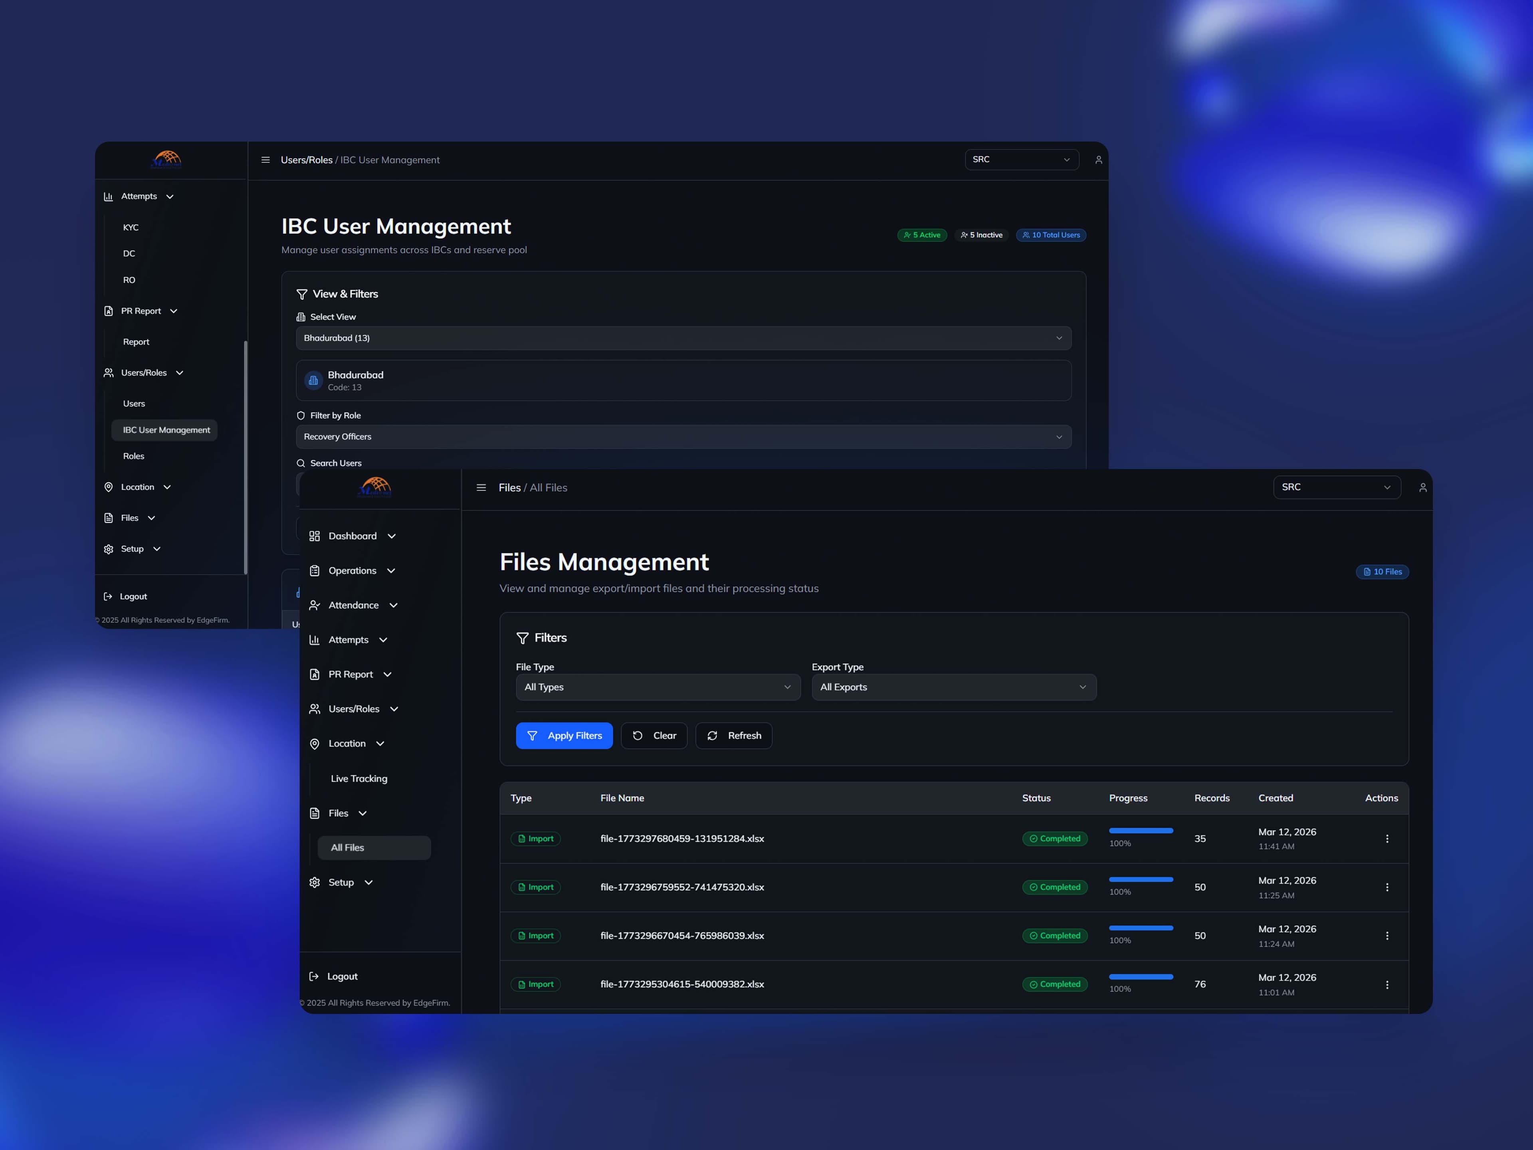Click hamburger menu icon in Files window
This screenshot has height=1150, width=1533.
[481, 488]
